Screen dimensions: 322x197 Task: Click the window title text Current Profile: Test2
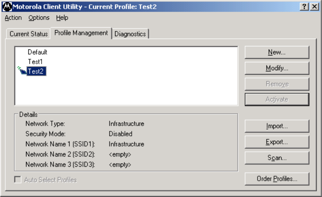(122, 6)
